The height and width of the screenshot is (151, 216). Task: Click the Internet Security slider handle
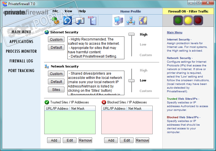(x=132, y=34)
